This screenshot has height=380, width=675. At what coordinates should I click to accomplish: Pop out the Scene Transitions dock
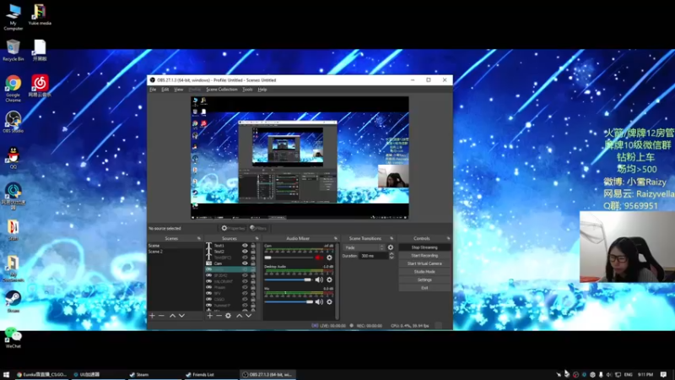(x=391, y=238)
